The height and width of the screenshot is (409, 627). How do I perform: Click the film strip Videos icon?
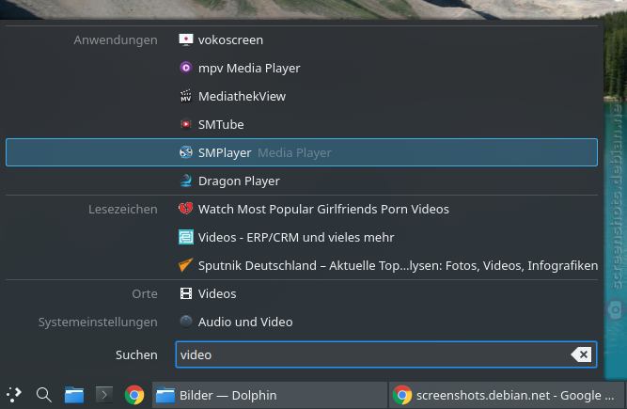185,293
